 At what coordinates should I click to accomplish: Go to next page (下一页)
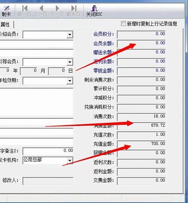coord(57,11)
